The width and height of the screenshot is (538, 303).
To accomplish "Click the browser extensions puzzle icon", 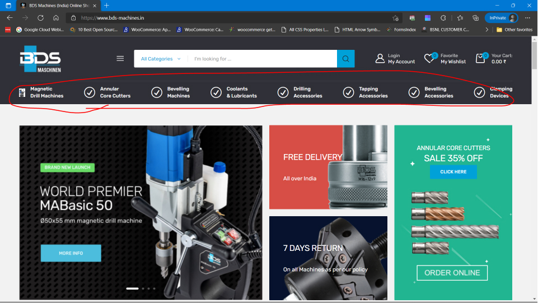I will 443,18.
